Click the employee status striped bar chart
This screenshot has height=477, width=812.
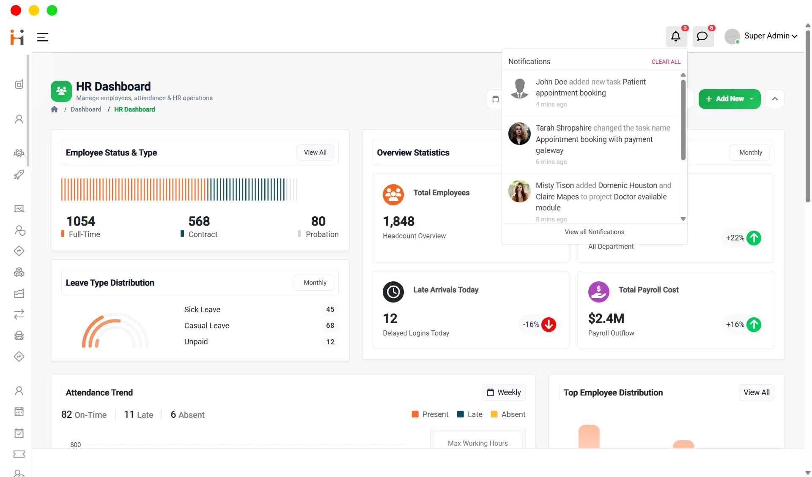tap(179, 189)
